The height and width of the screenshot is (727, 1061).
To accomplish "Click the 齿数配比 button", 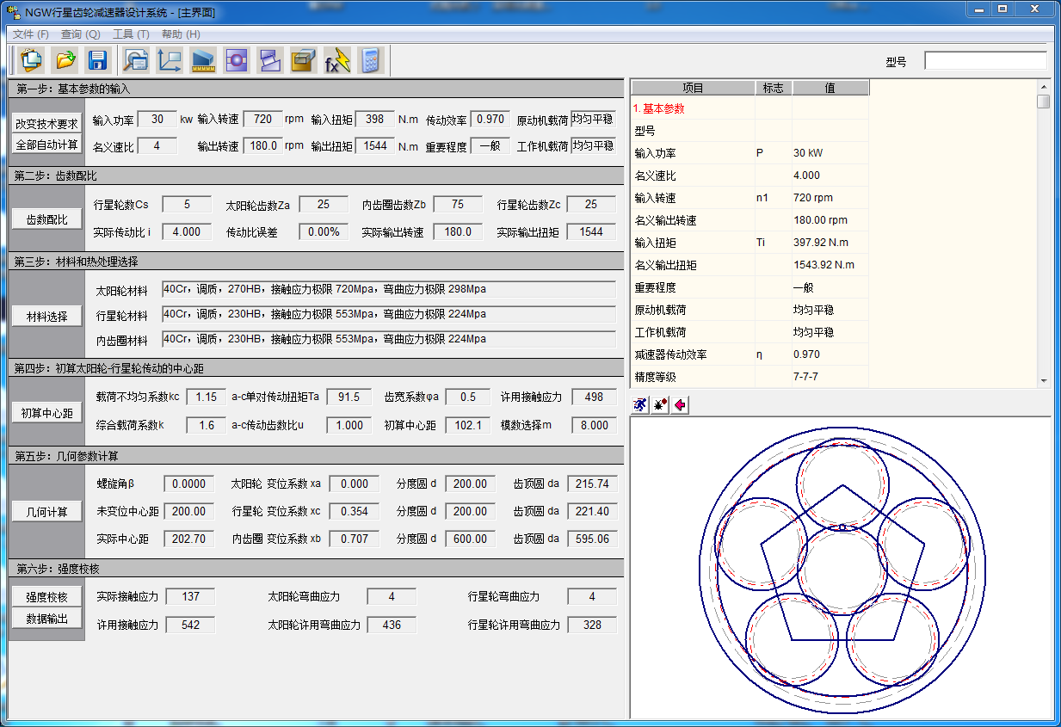I will (47, 219).
